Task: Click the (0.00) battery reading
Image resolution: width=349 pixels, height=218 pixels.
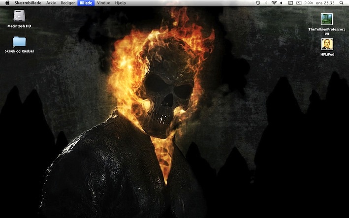Action: coord(308,3)
